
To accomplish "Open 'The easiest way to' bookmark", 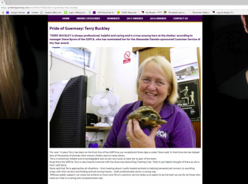I will (176, 12).
